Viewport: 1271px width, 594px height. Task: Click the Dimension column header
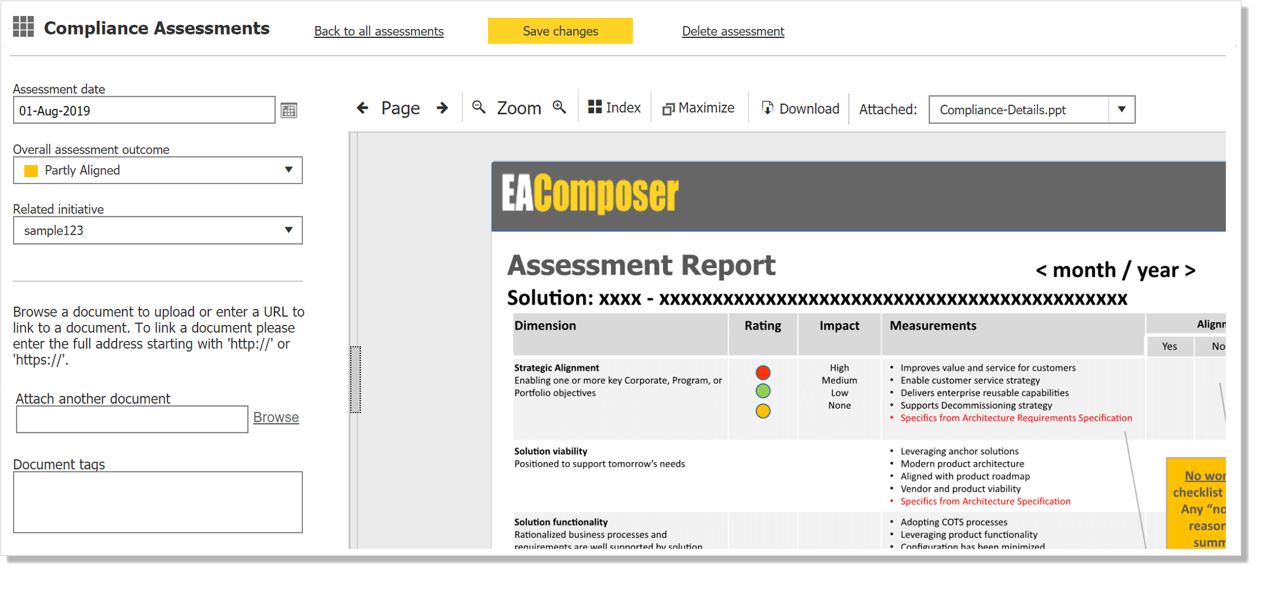click(x=545, y=326)
